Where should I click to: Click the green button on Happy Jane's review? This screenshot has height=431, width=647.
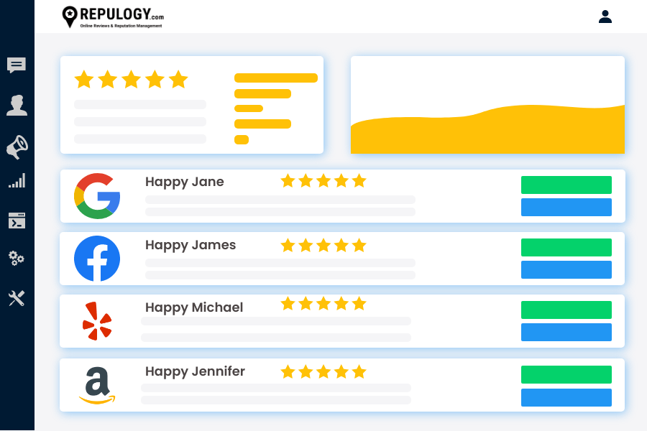(566, 185)
